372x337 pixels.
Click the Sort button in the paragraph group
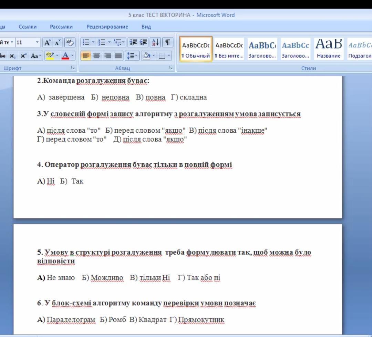pyautogui.click(x=155, y=42)
